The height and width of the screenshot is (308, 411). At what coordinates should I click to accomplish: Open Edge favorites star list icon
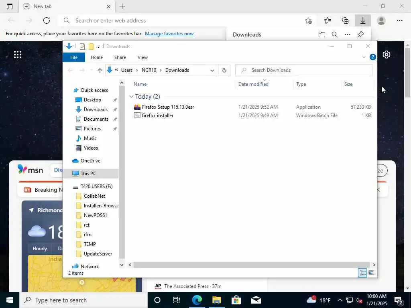tap(328, 20)
